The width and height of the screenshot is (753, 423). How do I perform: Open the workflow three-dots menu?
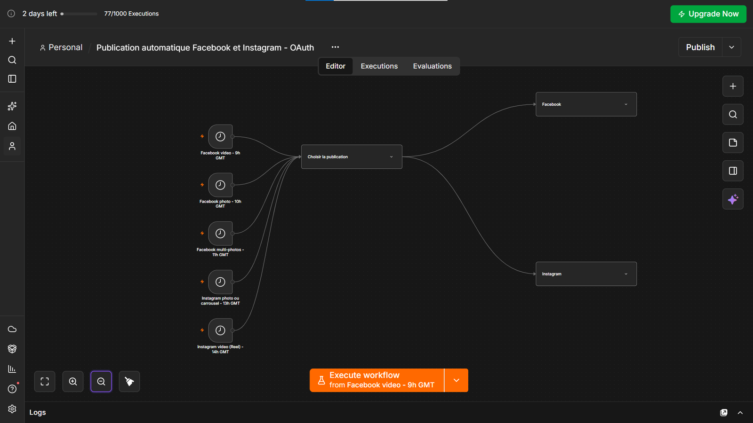coord(335,47)
